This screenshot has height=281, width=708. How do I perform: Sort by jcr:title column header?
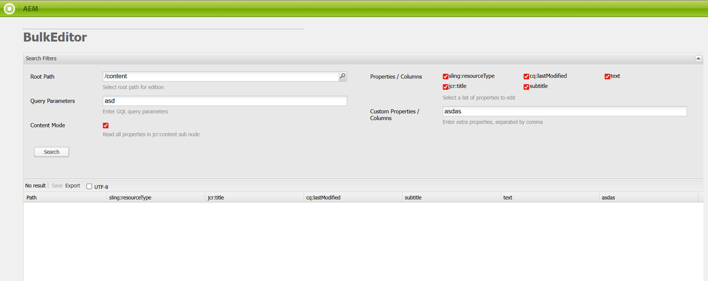click(255, 198)
